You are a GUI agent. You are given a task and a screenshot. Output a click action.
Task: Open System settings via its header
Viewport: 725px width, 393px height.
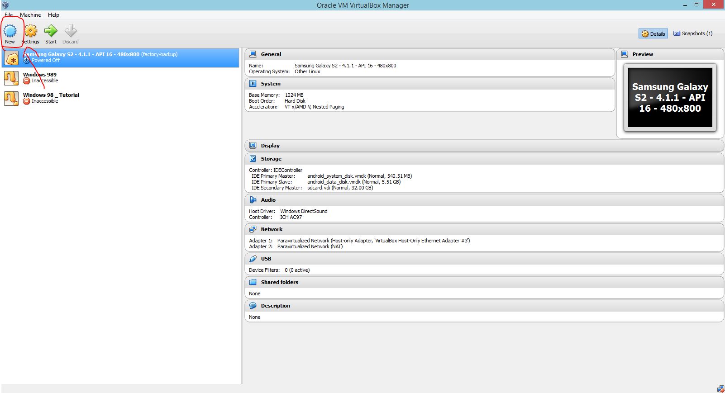(x=430, y=84)
